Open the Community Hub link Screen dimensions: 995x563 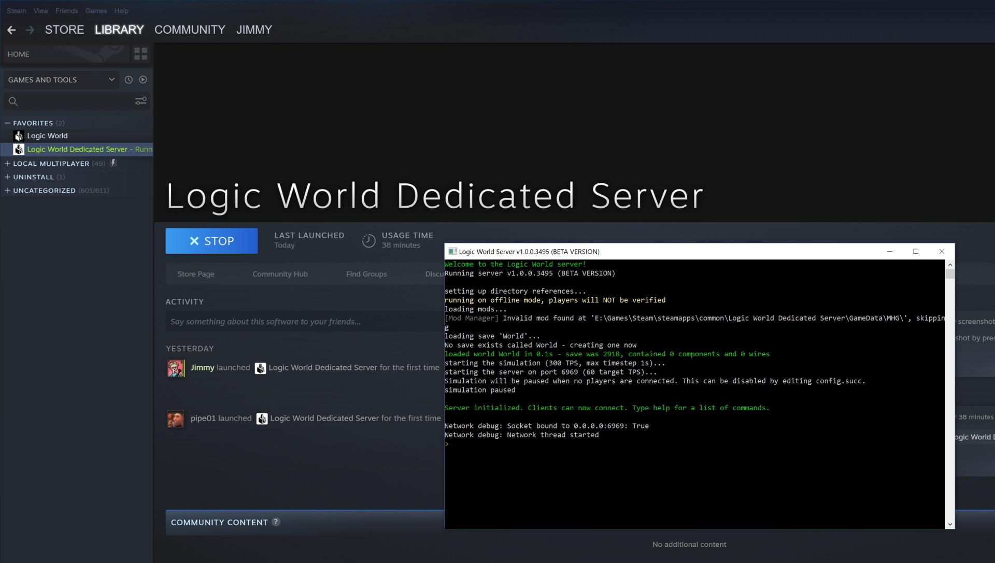coord(280,274)
